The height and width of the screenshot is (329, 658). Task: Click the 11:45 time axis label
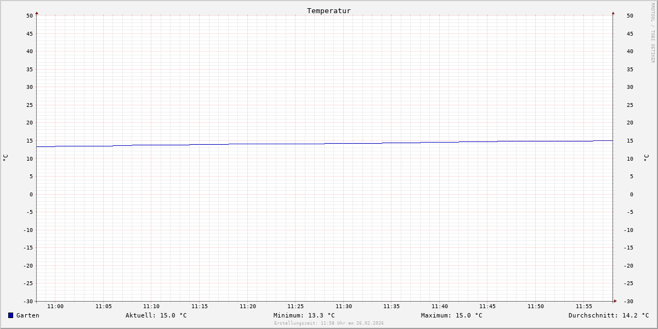(x=487, y=306)
